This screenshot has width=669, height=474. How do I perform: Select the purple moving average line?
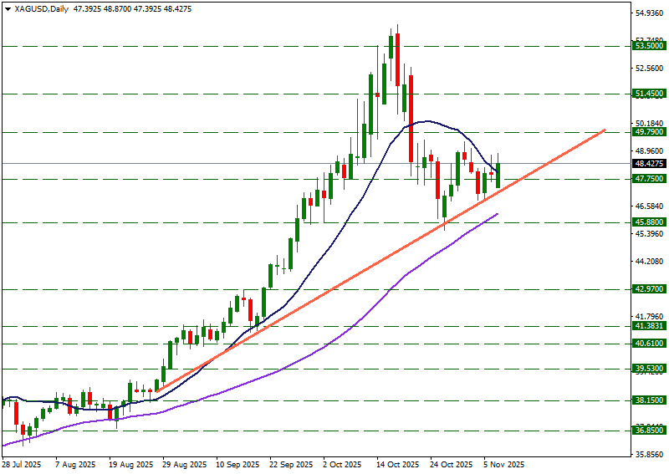(251, 385)
